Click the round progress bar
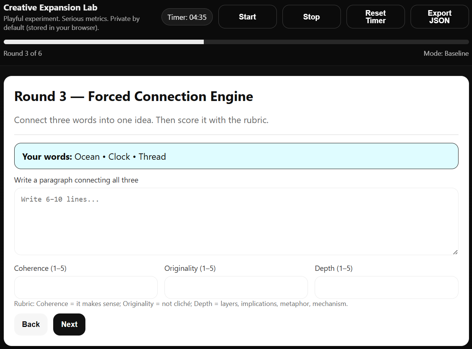The image size is (472, 349). click(236, 42)
